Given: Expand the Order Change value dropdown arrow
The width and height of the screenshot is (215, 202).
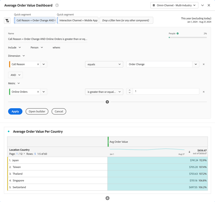Looking at the screenshot, I should pos(196,64).
